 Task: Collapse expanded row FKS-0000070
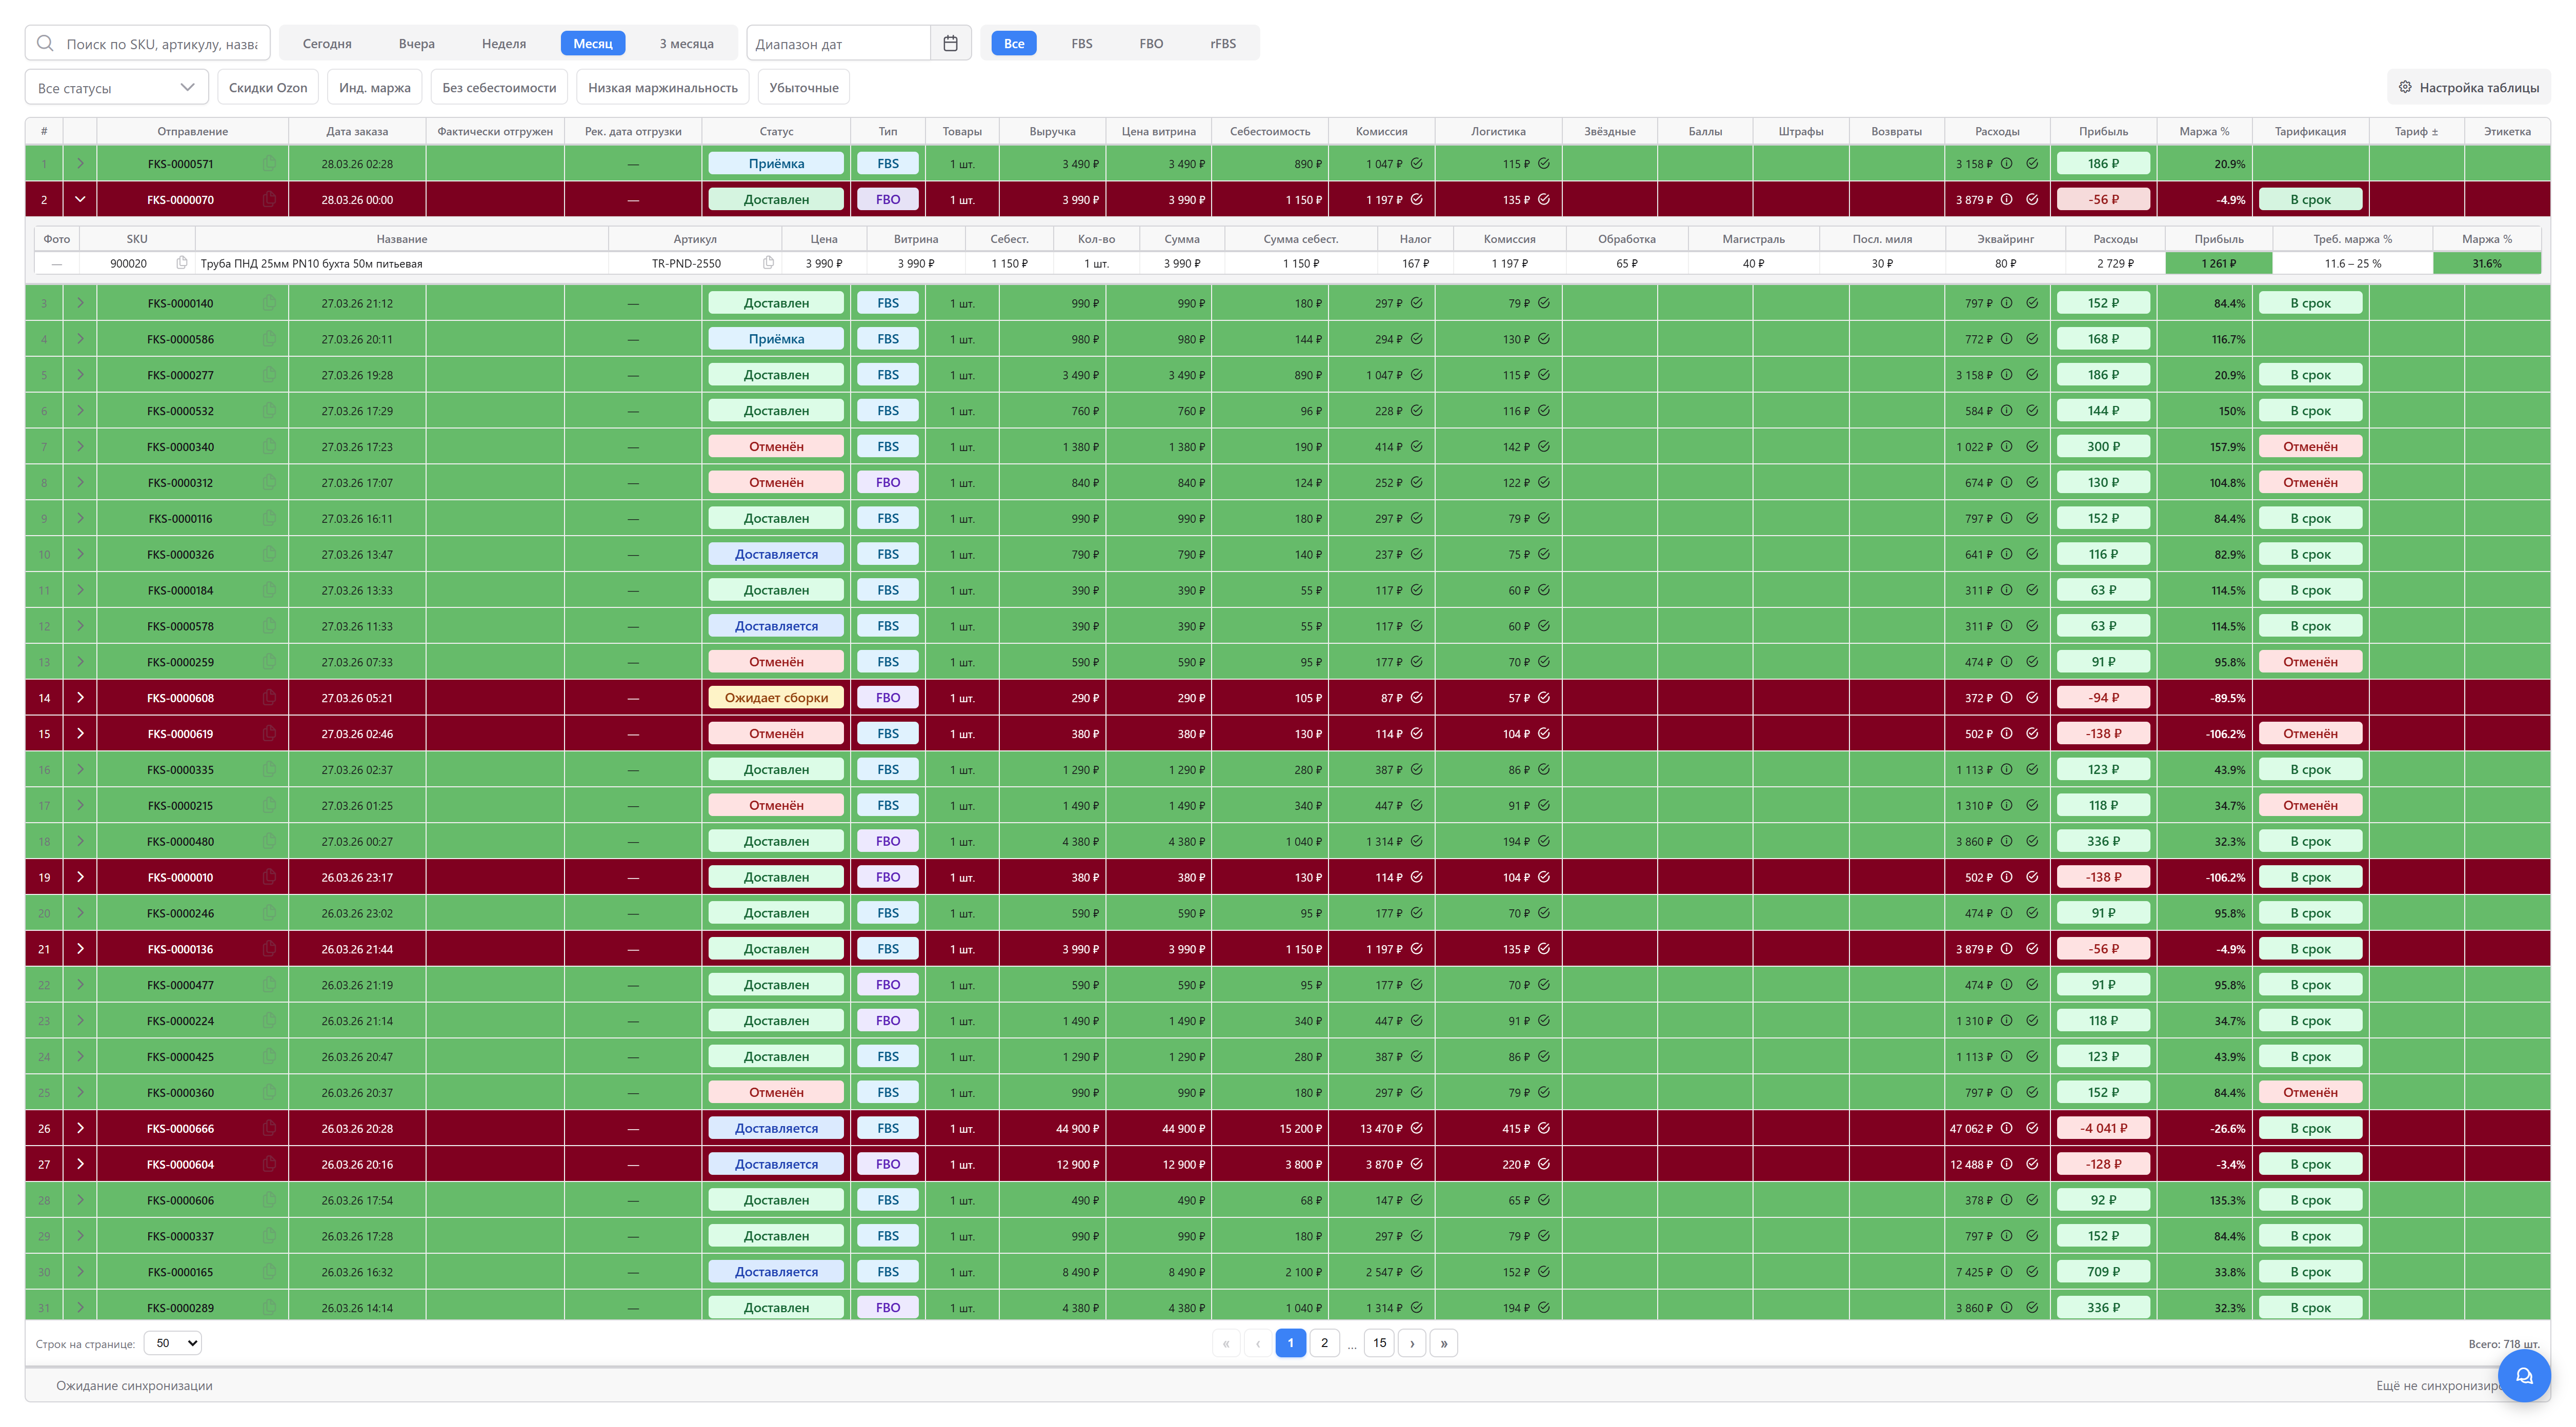pyautogui.click(x=80, y=199)
